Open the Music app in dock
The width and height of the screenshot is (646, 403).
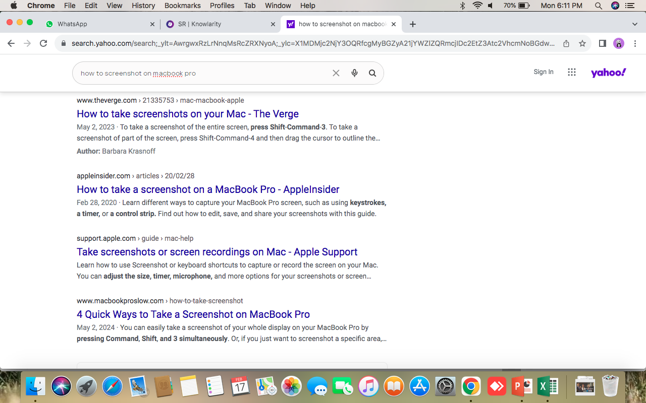tap(368, 386)
